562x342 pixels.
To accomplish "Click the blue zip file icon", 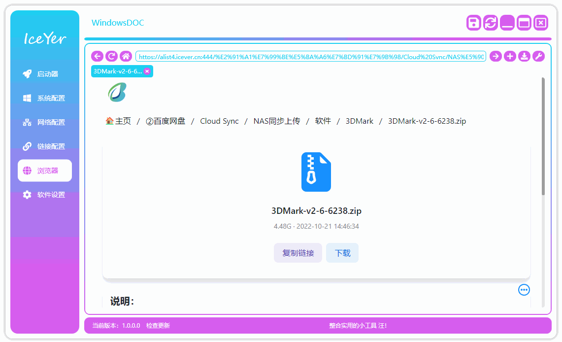I will [316, 172].
